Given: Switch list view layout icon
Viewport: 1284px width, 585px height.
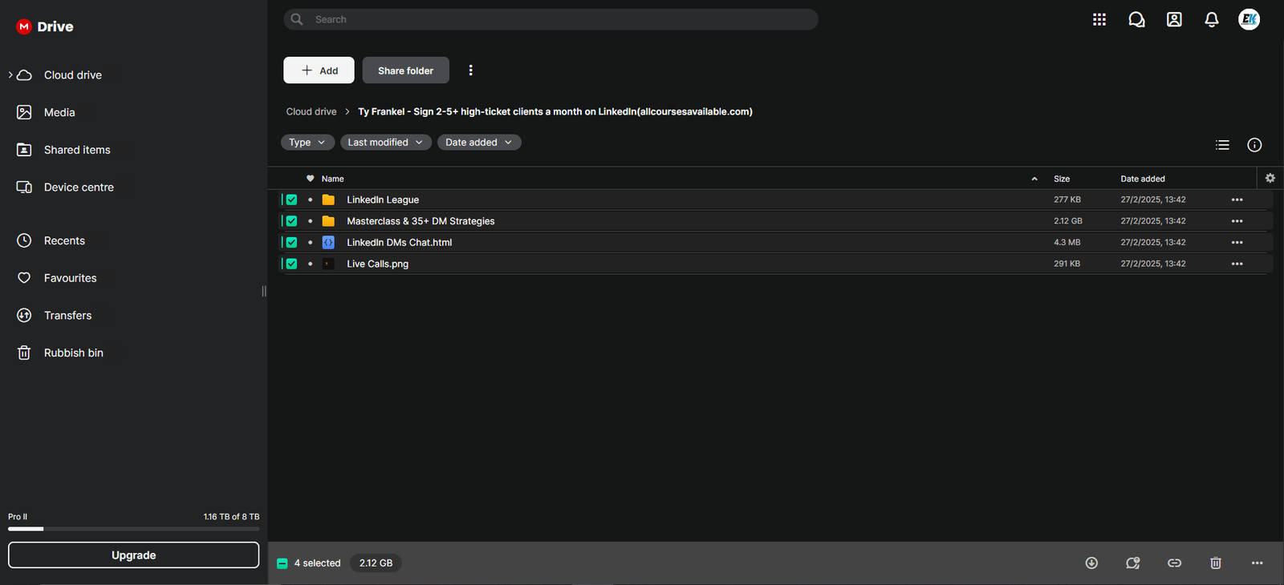Looking at the screenshot, I should (x=1222, y=145).
